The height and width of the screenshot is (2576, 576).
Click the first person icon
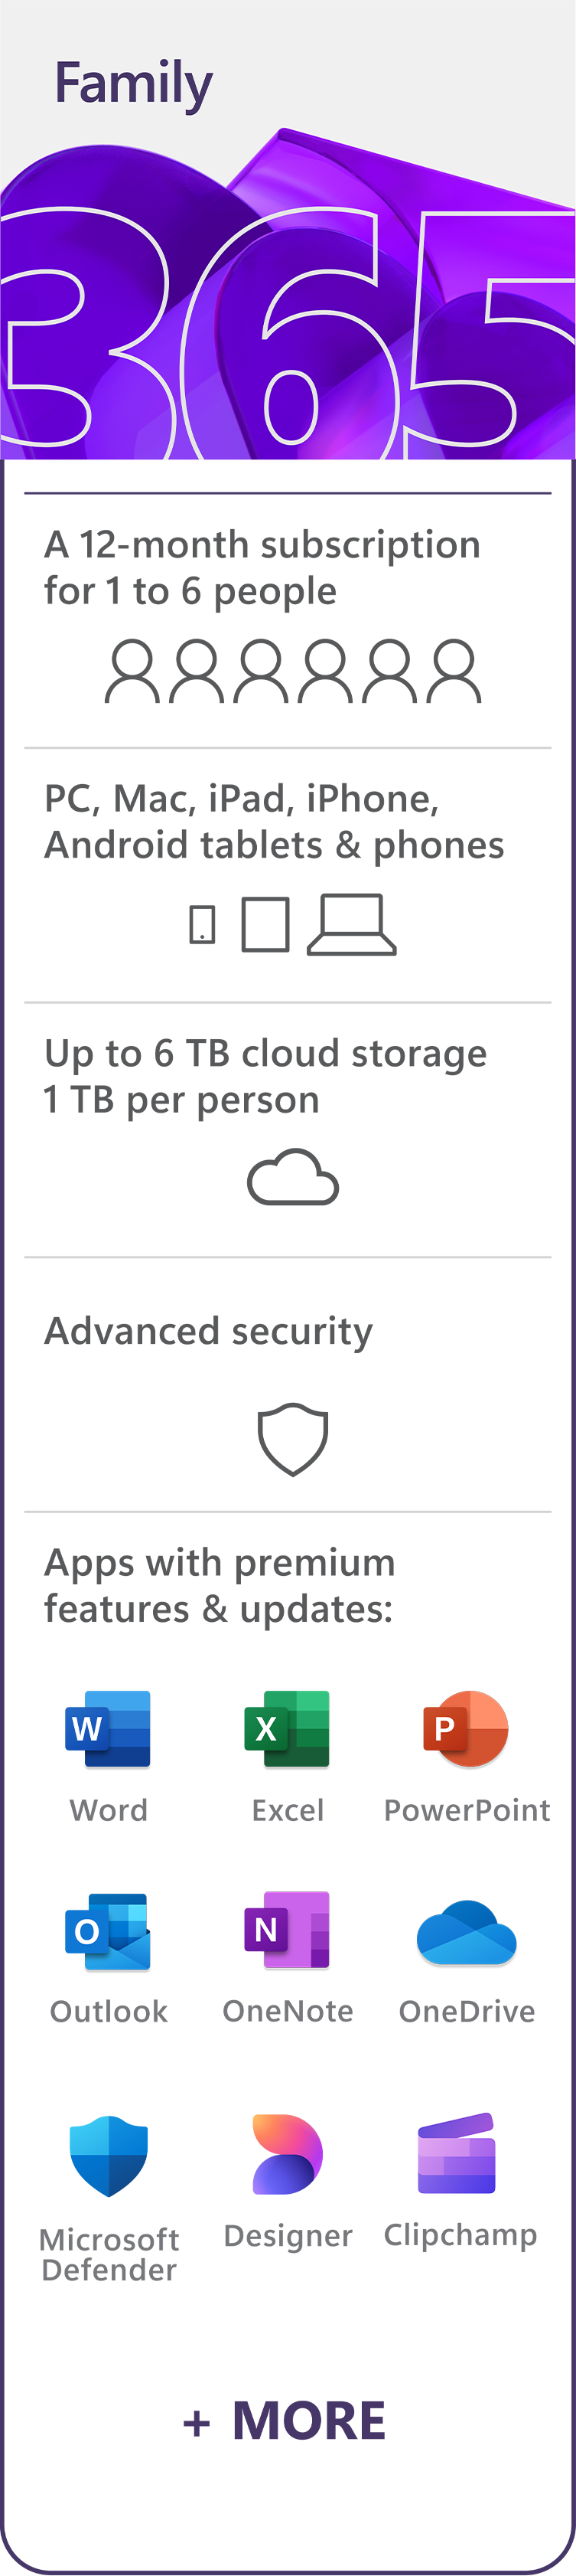[x=132, y=672]
